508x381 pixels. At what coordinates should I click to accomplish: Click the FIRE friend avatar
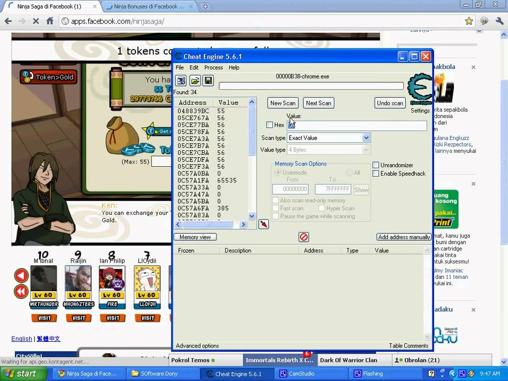pyautogui.click(x=112, y=279)
